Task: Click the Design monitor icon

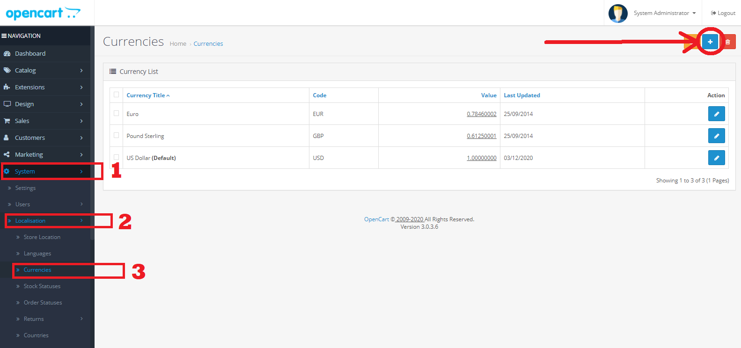Action: point(7,104)
